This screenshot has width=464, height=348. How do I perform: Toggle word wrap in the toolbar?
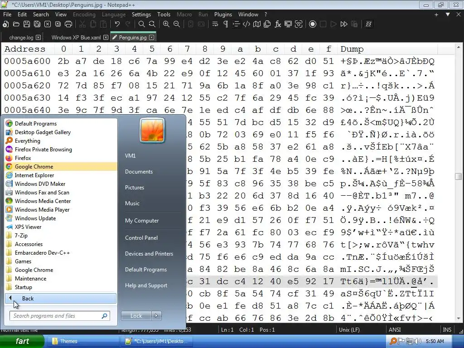point(215,24)
